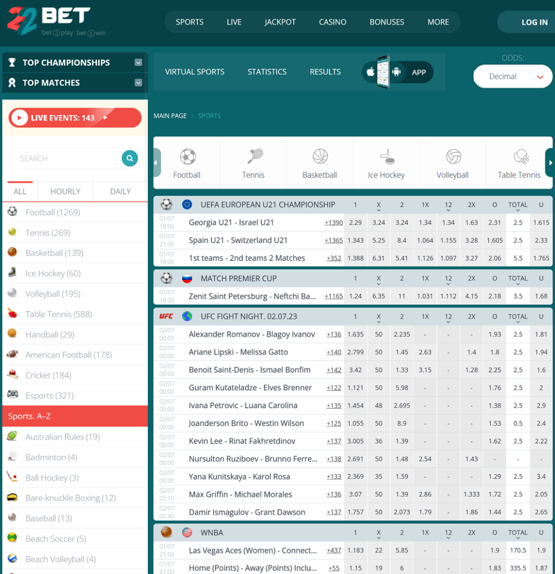
Task: Click the UFC logo in Fight Night header
Action: [166, 316]
